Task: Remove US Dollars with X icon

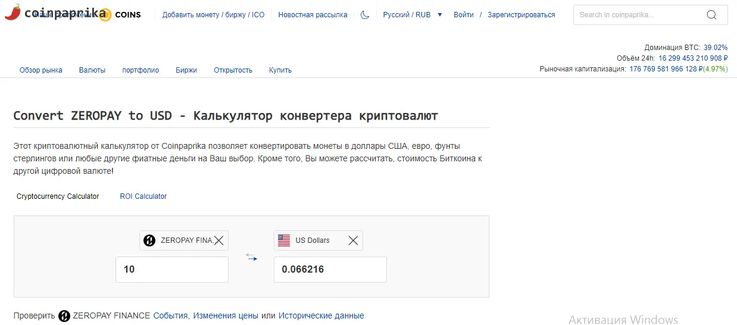Action: point(353,240)
